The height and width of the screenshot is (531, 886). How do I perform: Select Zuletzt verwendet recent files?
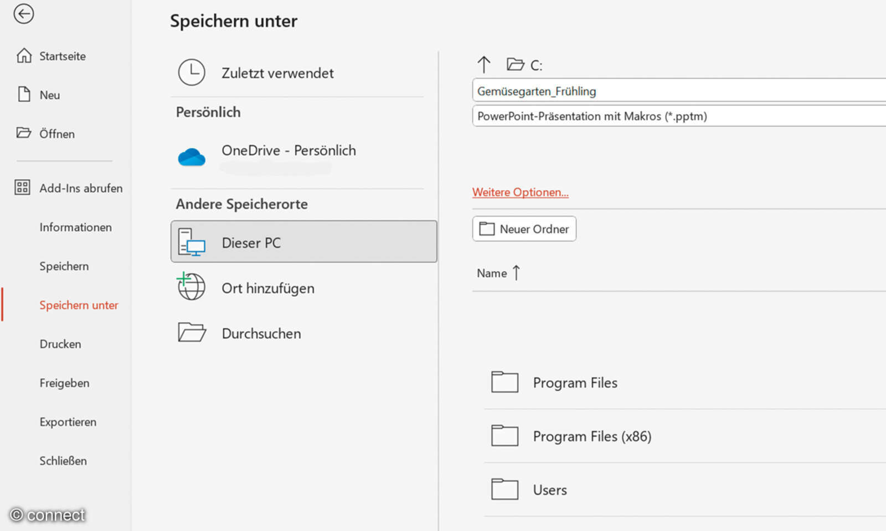[x=277, y=72]
